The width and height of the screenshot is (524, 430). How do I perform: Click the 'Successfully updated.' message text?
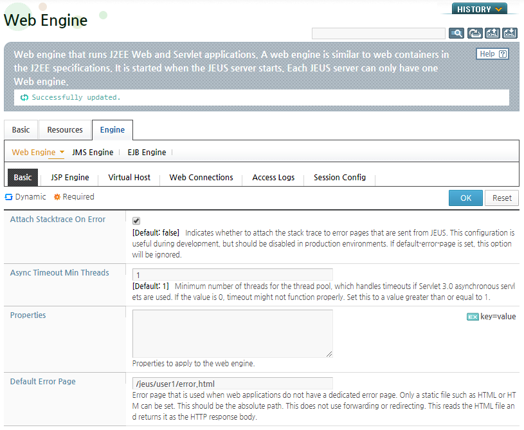tap(76, 97)
